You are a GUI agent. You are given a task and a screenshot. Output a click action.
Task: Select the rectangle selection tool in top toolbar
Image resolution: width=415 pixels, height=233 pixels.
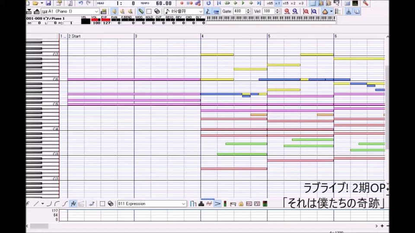pos(149,11)
